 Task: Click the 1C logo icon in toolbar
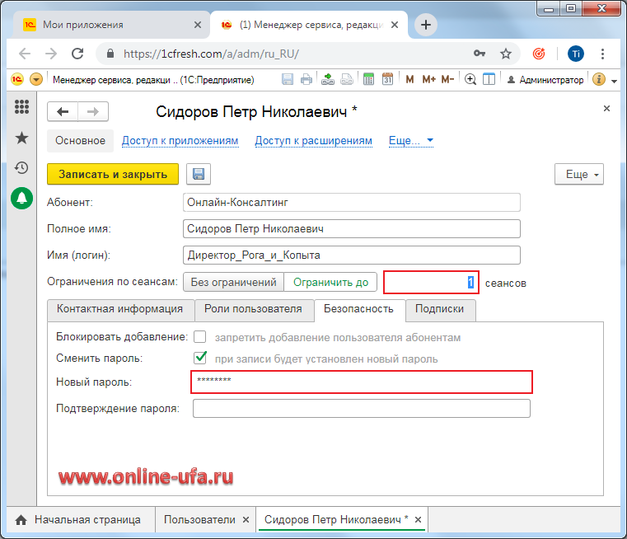click(x=16, y=80)
